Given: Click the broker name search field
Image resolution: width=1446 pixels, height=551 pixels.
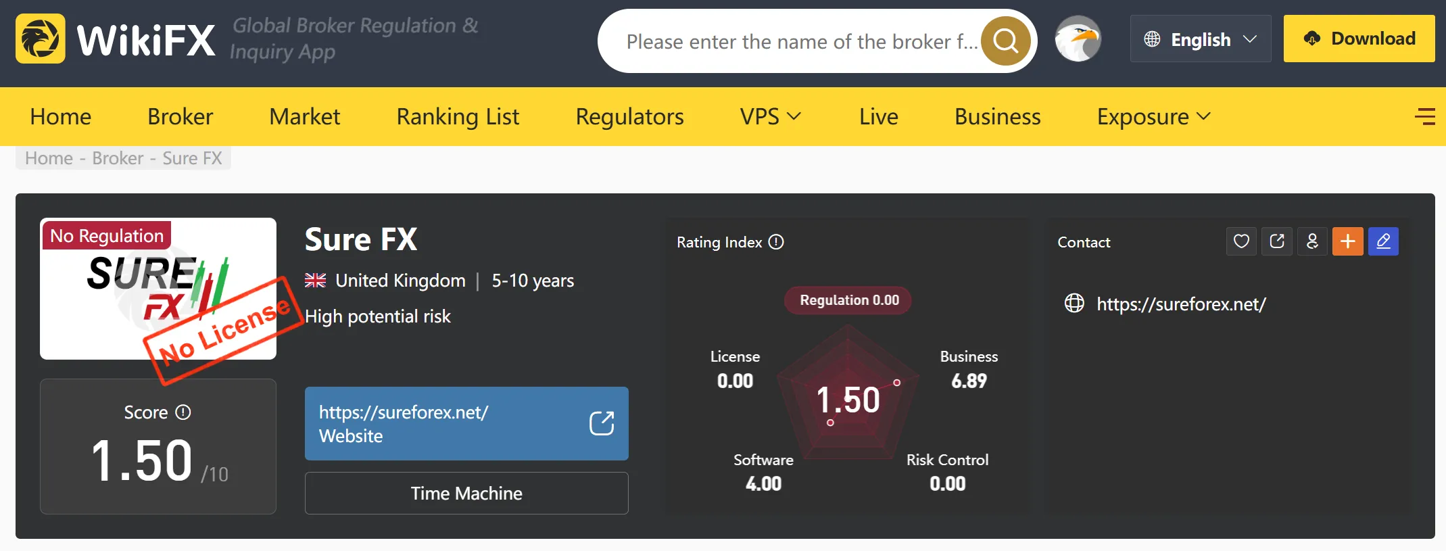Looking at the screenshot, I should pyautogui.click(x=801, y=41).
